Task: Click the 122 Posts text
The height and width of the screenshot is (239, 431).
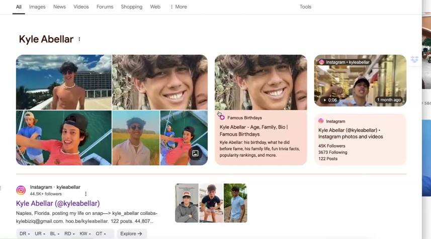Action: pos(327,159)
